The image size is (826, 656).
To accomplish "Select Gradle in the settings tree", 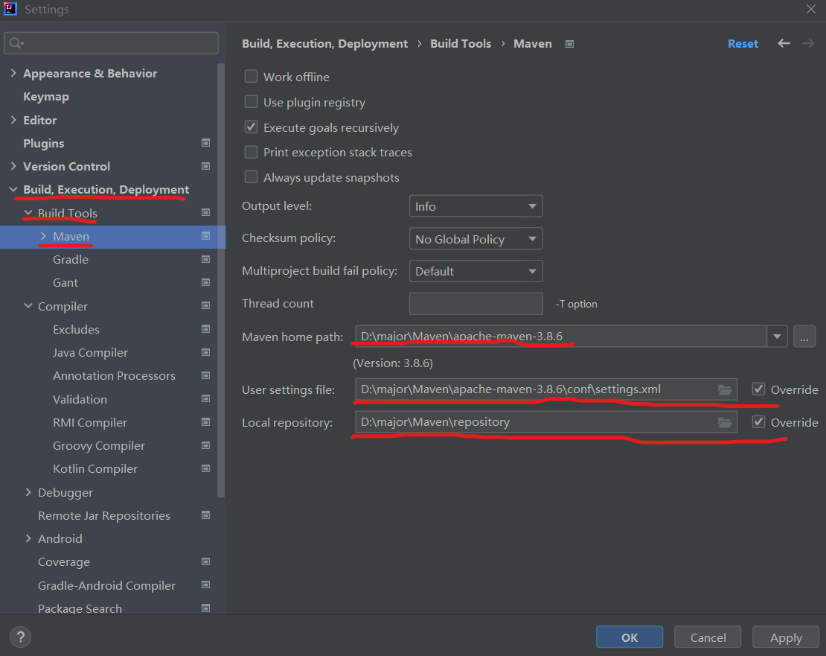I will (x=71, y=260).
